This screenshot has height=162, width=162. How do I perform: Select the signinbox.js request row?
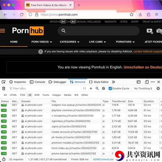81,121
